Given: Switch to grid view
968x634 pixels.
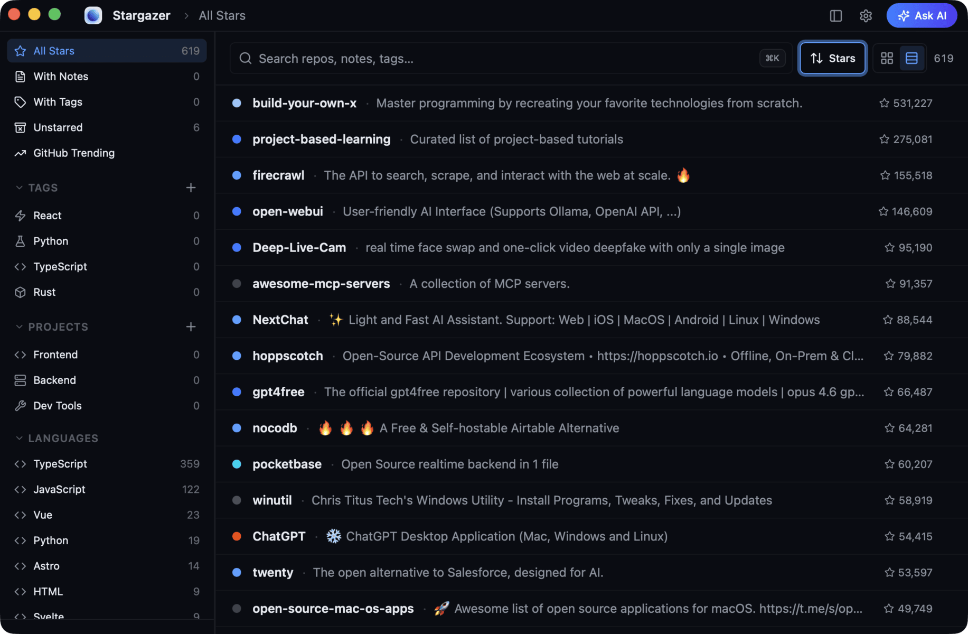Looking at the screenshot, I should (887, 58).
